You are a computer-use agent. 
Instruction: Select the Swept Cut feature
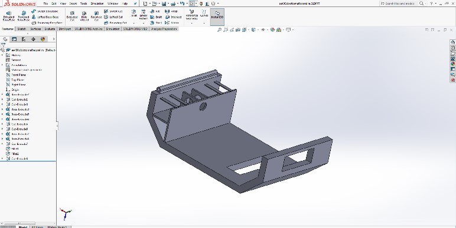[x=113, y=11]
